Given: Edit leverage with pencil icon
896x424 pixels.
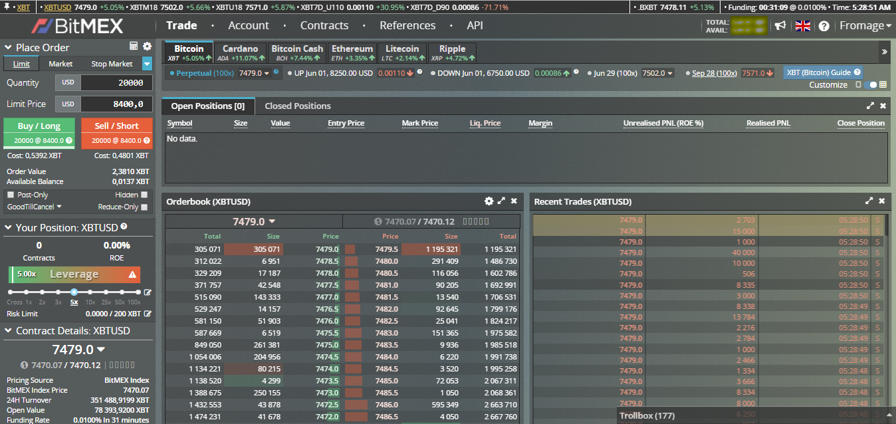Looking at the screenshot, I should (x=148, y=292).
